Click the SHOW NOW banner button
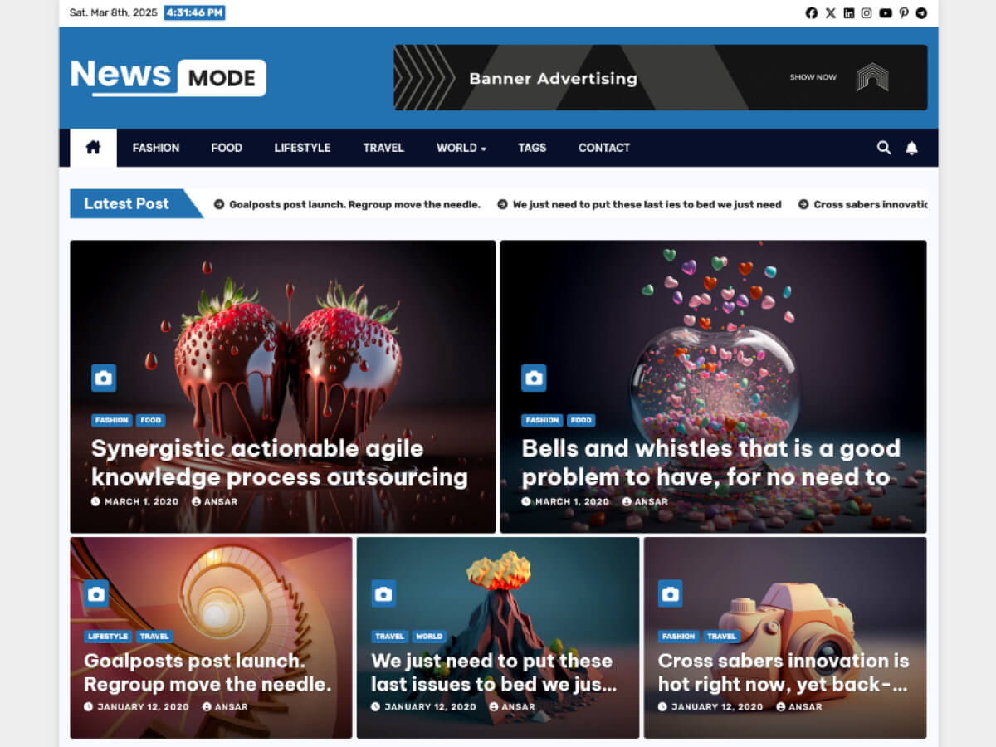 point(813,76)
